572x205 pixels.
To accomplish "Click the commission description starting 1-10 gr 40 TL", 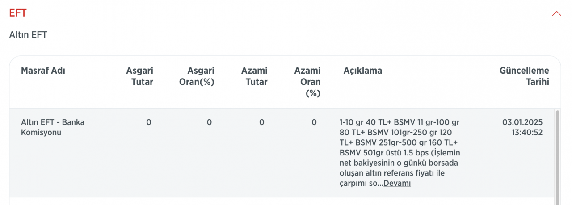I will click(400, 153).
